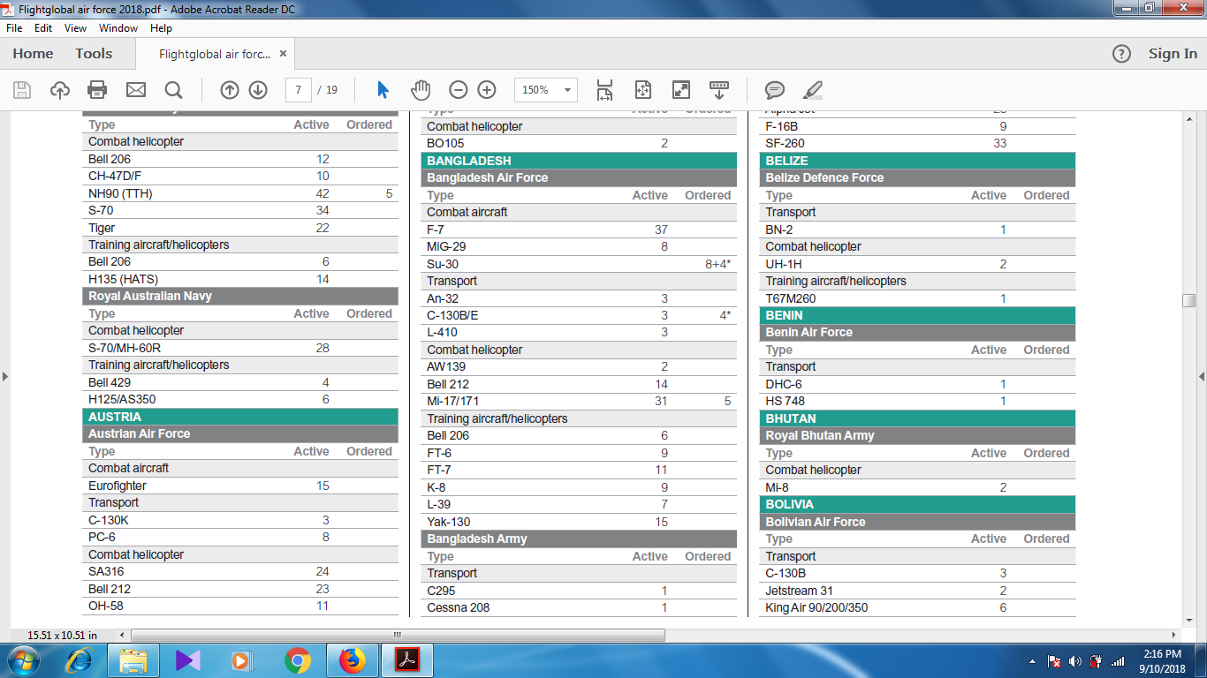The image size is (1207, 678).
Task: Open the Help menu
Action: [161, 28]
